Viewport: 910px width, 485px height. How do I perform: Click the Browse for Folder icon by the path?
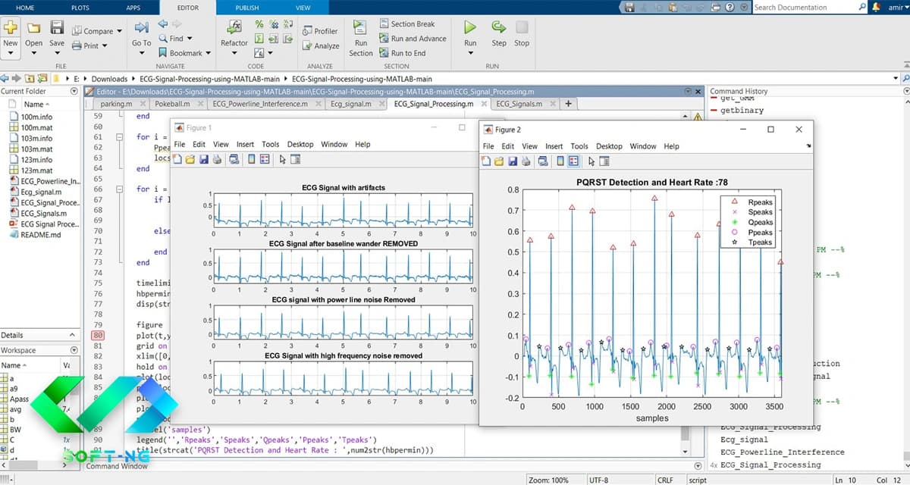click(x=44, y=78)
